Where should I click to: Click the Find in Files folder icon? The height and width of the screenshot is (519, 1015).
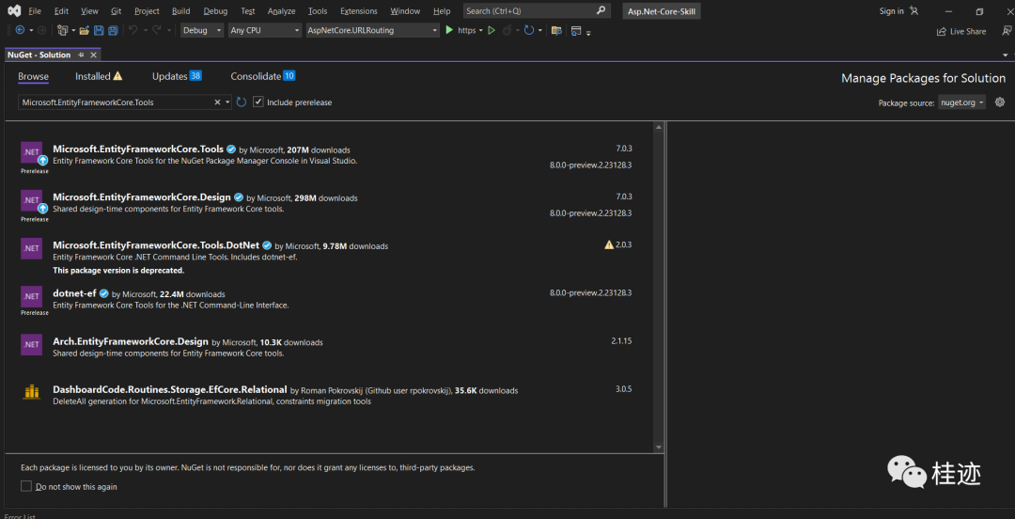pos(556,30)
